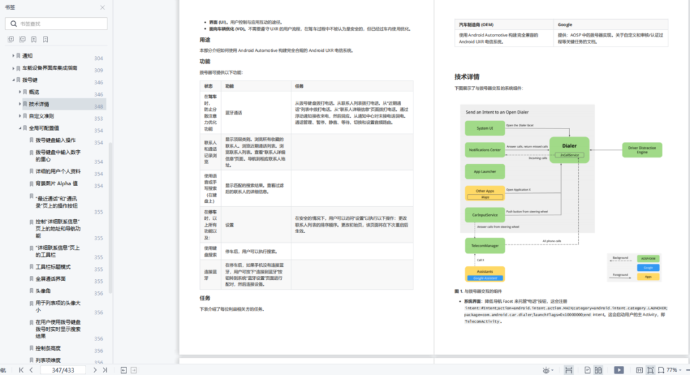Click the zoom-out minus button
The image size is (690, 375).
688,370
